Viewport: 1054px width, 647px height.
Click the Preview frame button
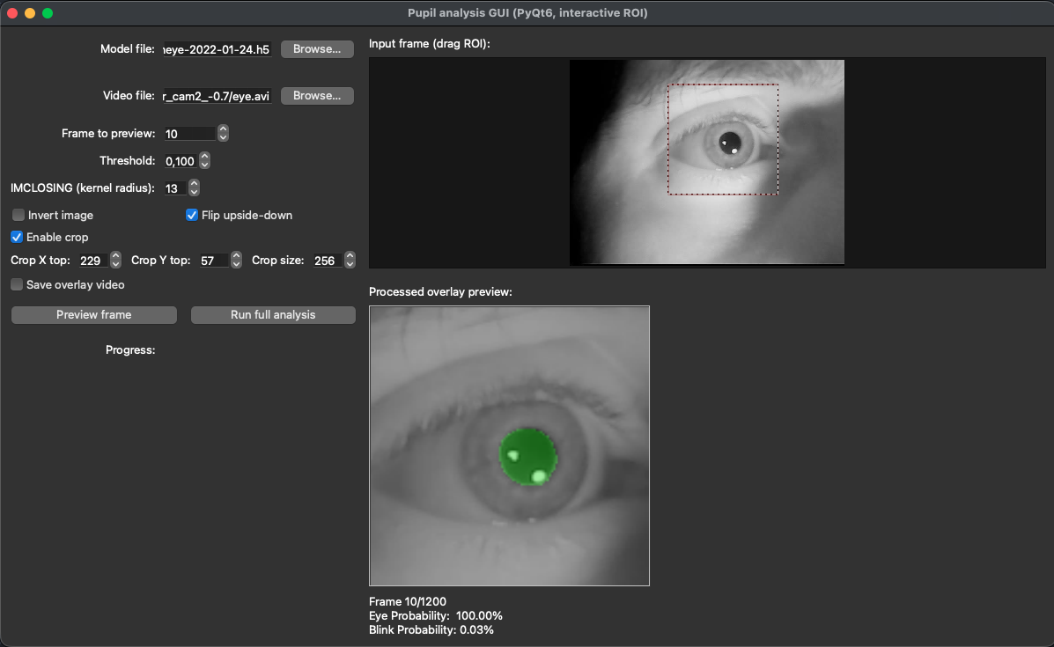tap(94, 315)
